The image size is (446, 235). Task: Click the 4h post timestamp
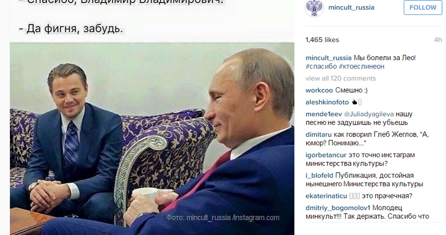[x=438, y=40]
